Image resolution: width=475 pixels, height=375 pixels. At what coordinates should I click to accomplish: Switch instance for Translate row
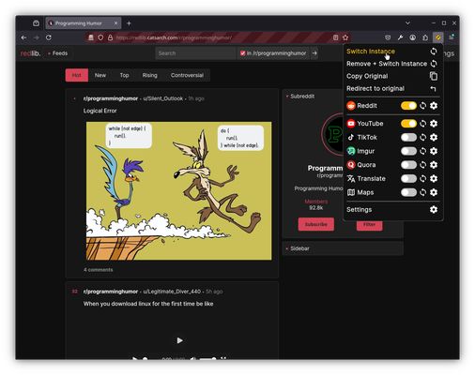[422, 179]
